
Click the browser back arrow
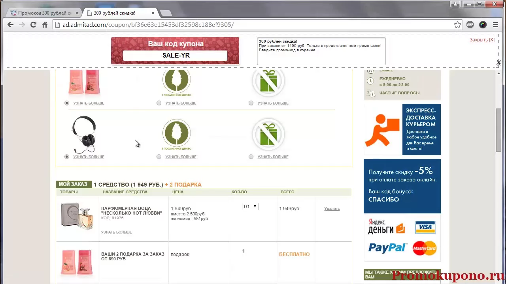[x=11, y=25]
